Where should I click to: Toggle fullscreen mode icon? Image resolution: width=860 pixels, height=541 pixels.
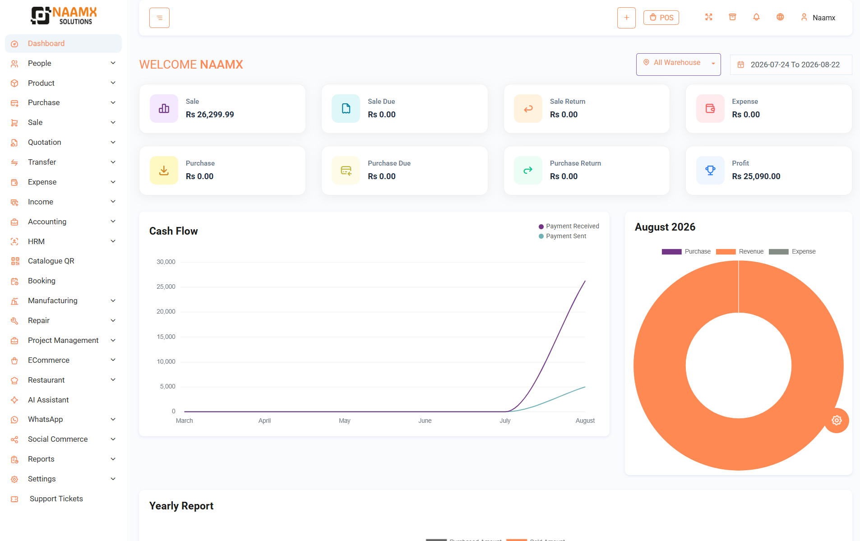[x=709, y=17]
